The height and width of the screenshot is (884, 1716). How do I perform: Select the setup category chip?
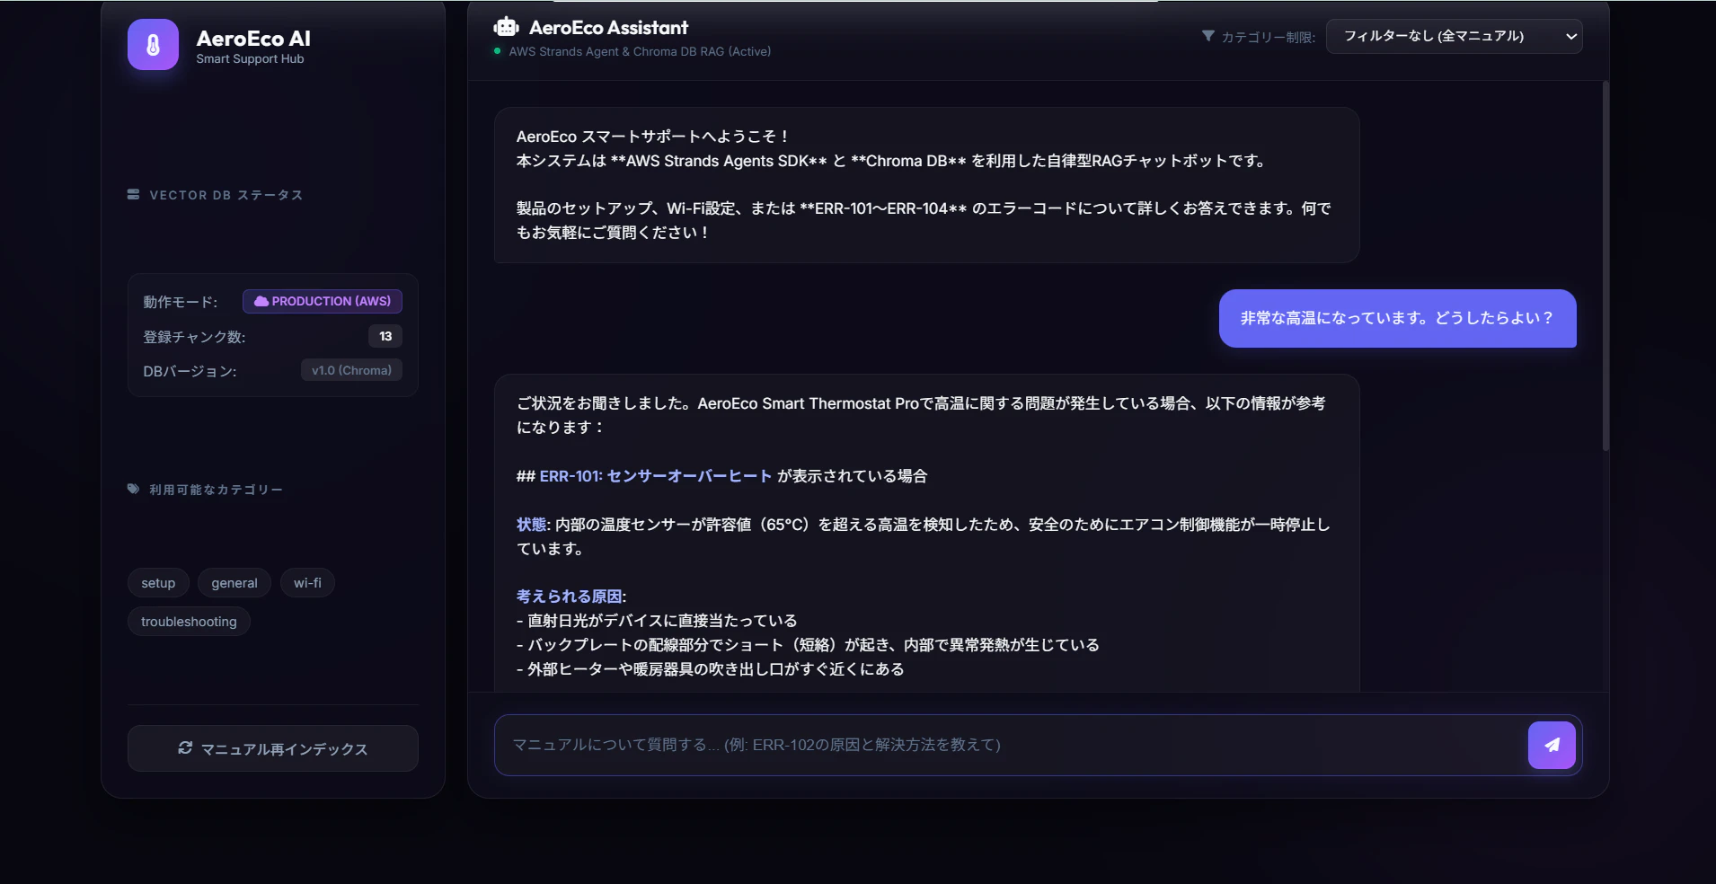pos(158,583)
